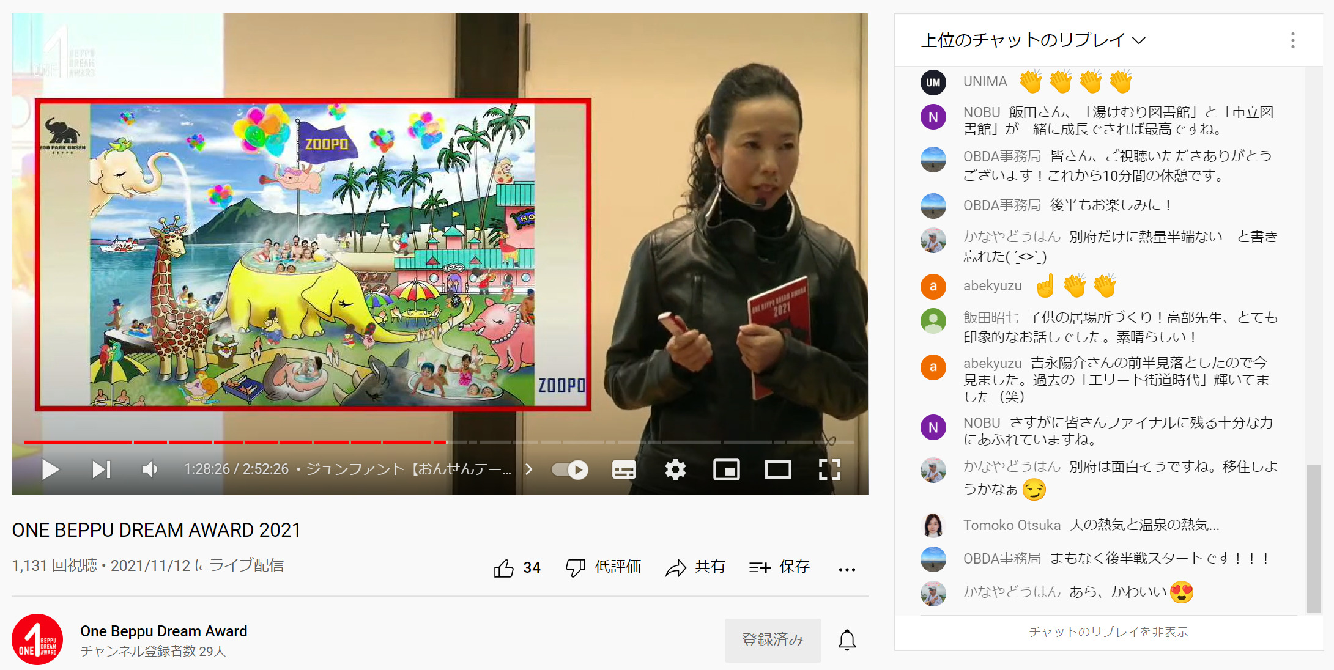This screenshot has width=1334, height=670.
Task: Click Tomoko Otsuka's avatar in chat
Action: 933,525
